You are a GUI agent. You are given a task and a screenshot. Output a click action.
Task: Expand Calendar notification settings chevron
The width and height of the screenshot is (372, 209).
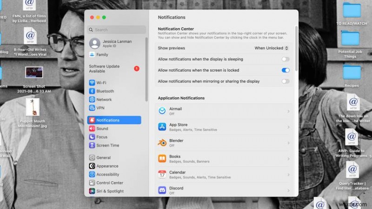point(288,175)
